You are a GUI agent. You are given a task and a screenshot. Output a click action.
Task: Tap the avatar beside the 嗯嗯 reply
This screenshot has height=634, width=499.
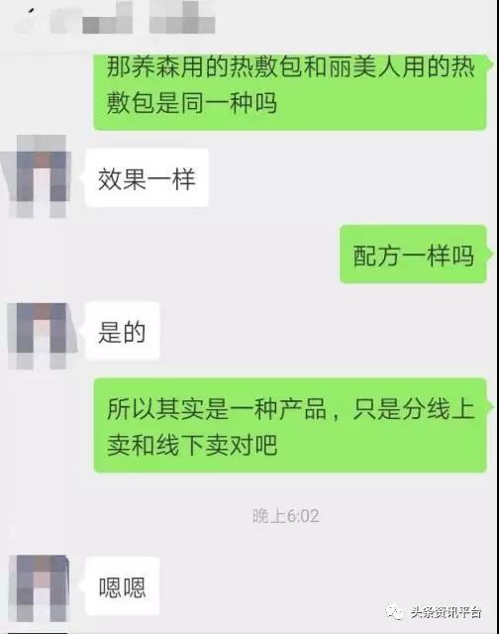(x=40, y=587)
